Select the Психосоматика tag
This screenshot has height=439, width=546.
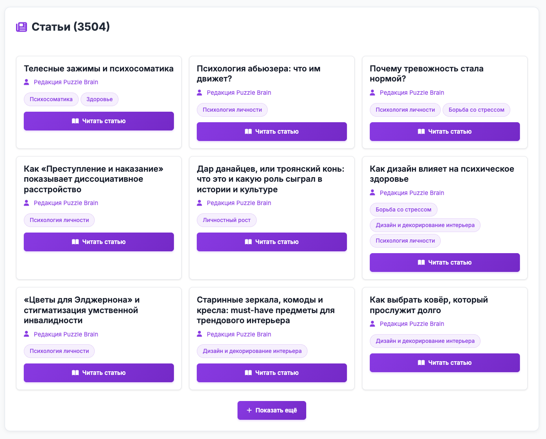(51, 99)
